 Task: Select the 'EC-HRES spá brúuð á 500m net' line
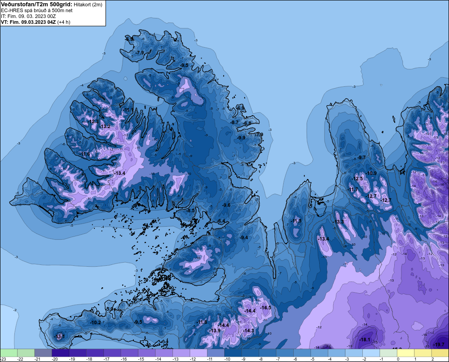37,11
